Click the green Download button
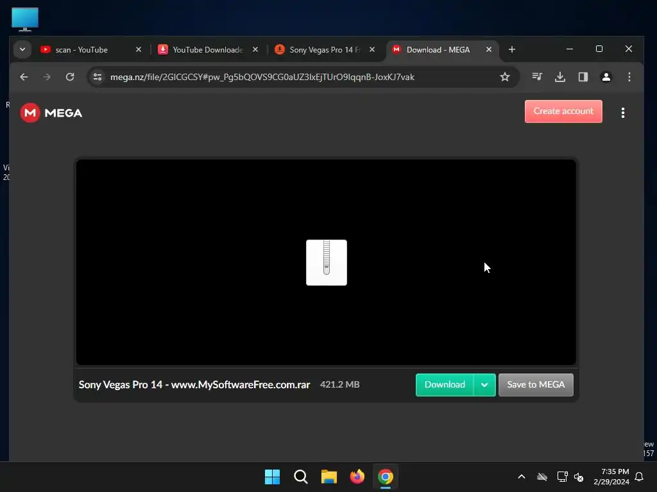The height and width of the screenshot is (492, 657). click(x=445, y=384)
